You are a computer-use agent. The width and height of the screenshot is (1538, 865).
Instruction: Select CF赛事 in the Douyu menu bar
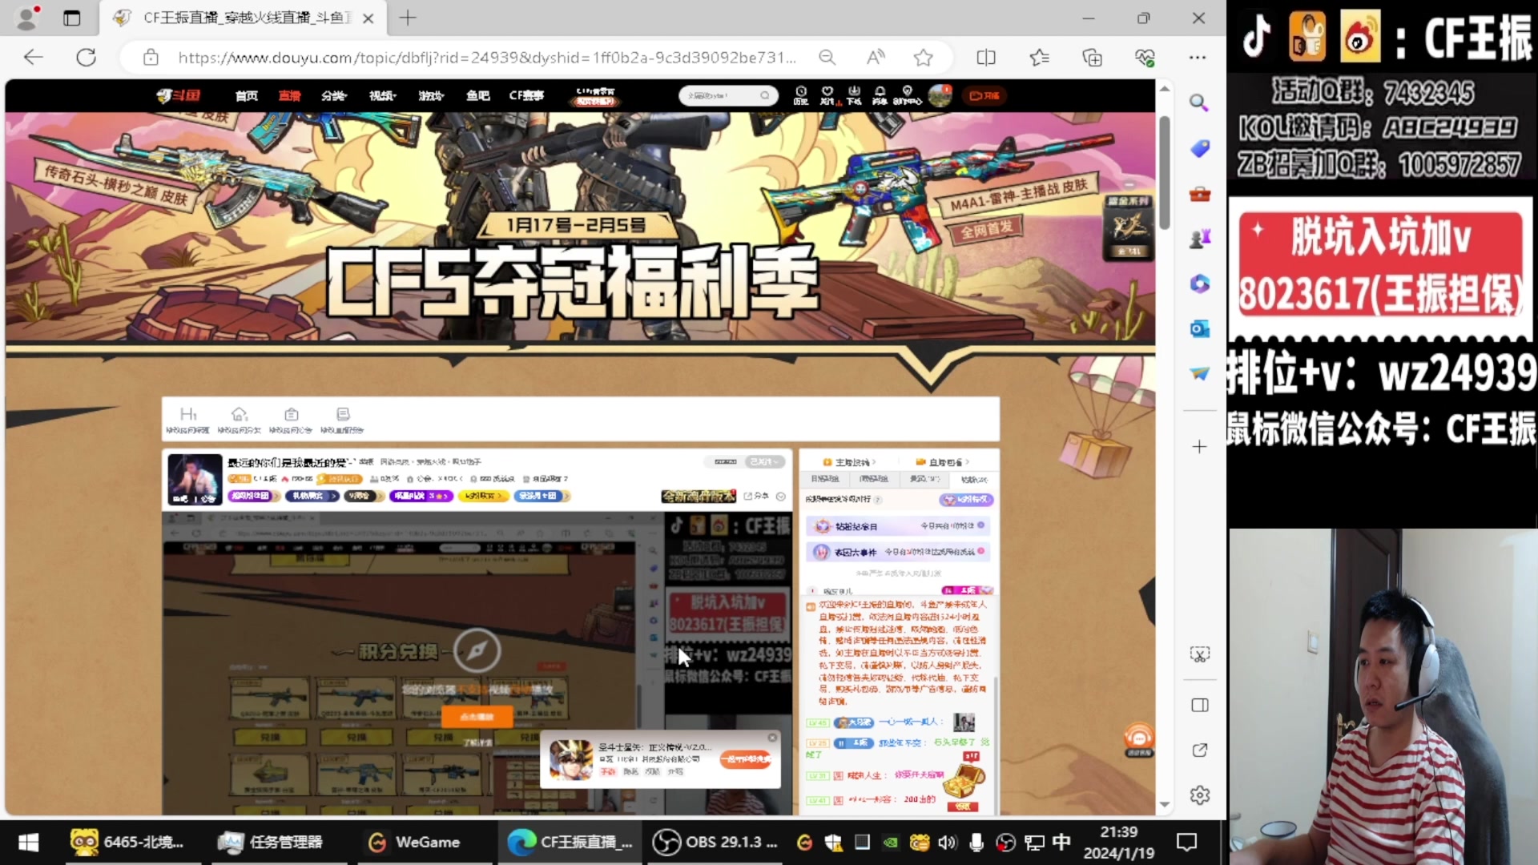(x=525, y=95)
